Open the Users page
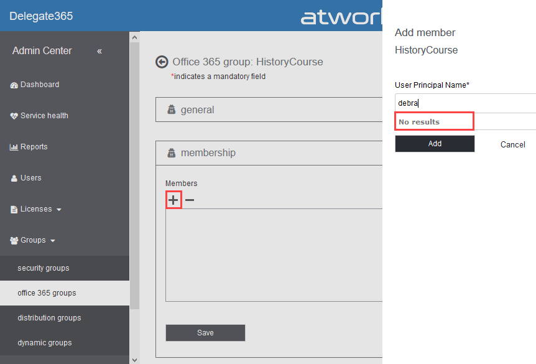Image resolution: width=536 pixels, height=364 pixels. point(30,178)
